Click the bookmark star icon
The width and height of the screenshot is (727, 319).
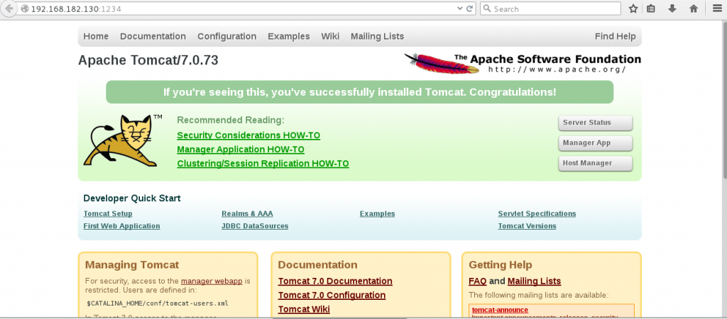point(633,9)
